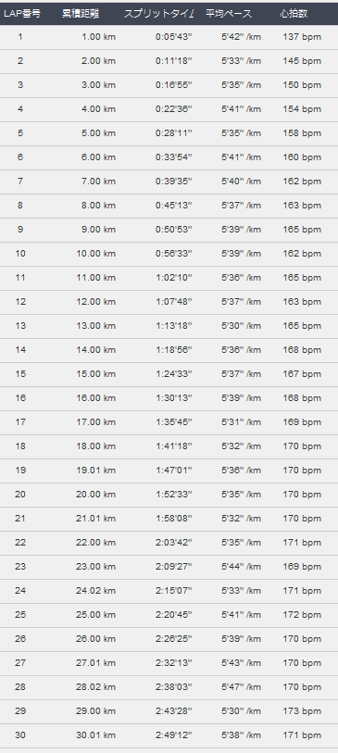338x753 pixels.
Task: Select lap number 28 cell
Action: point(20,686)
